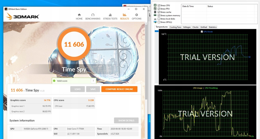
Task: Click the Stress GPU(s) monitor icon
Action: pos(155,22)
